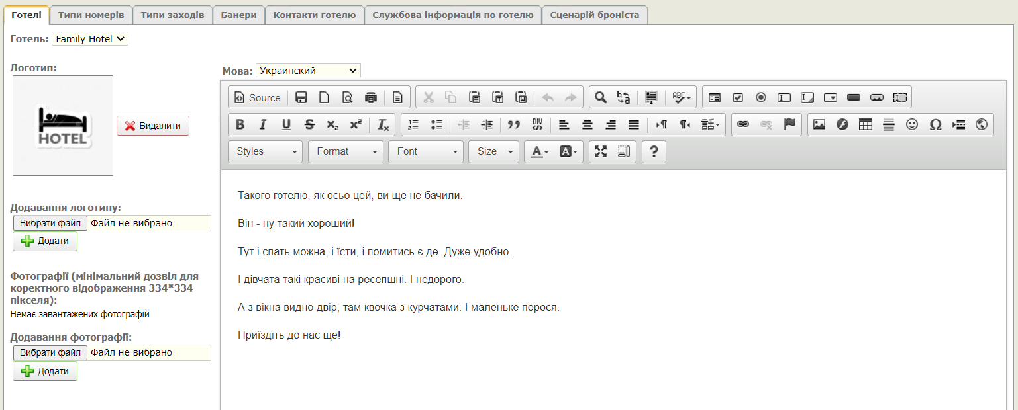Open the Готель dropdown showing Family Hotel
1018x410 pixels.
(x=90, y=39)
